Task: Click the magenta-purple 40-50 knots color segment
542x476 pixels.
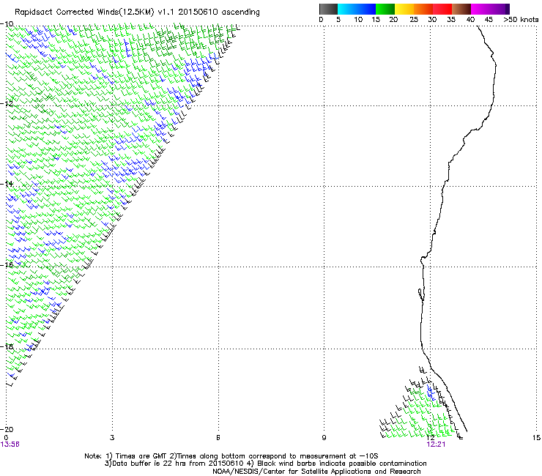Action: pyautogui.click(x=490, y=9)
